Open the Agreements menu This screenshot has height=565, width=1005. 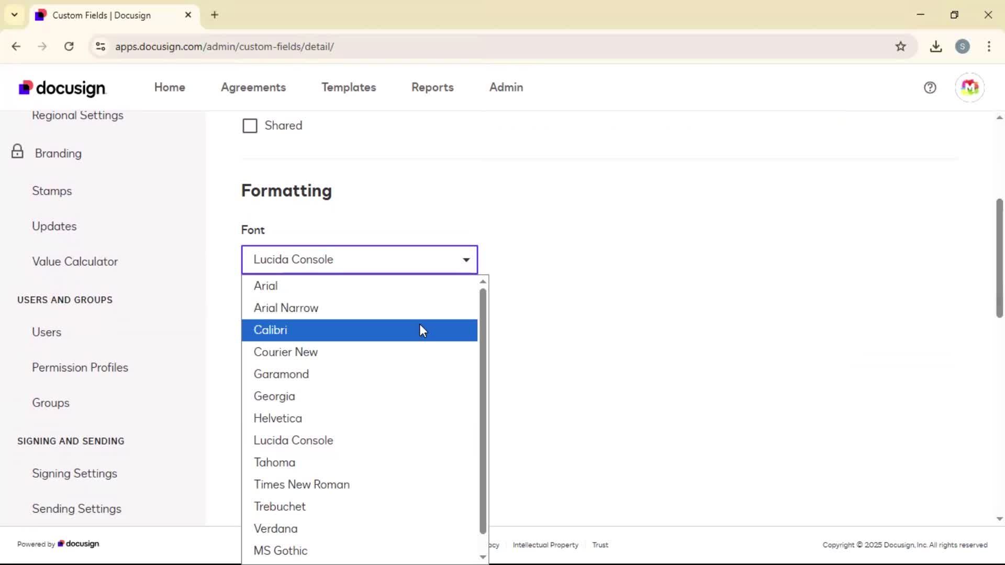(x=253, y=87)
